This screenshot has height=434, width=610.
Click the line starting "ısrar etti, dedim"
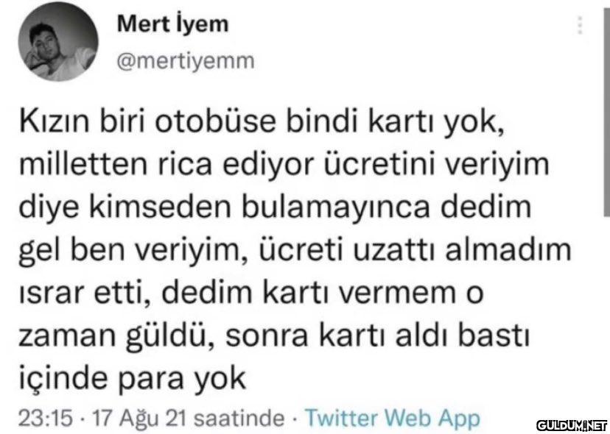[252, 294]
